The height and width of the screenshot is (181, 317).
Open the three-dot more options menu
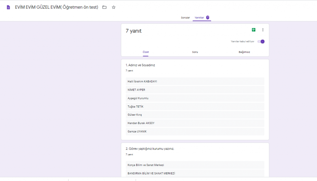[263, 30]
